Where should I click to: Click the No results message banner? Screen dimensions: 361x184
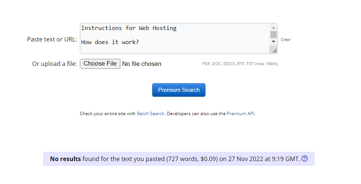click(x=179, y=159)
